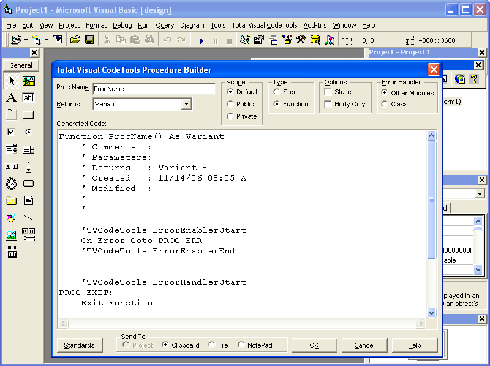Select the Timer control tool
Viewport: 490px width, 366px height.
pyautogui.click(x=12, y=184)
